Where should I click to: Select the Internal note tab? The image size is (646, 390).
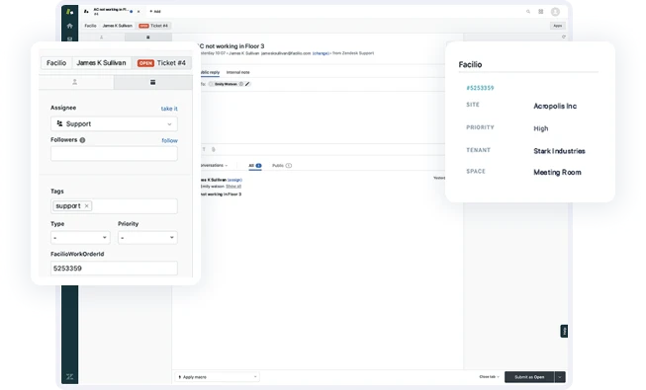(238, 72)
